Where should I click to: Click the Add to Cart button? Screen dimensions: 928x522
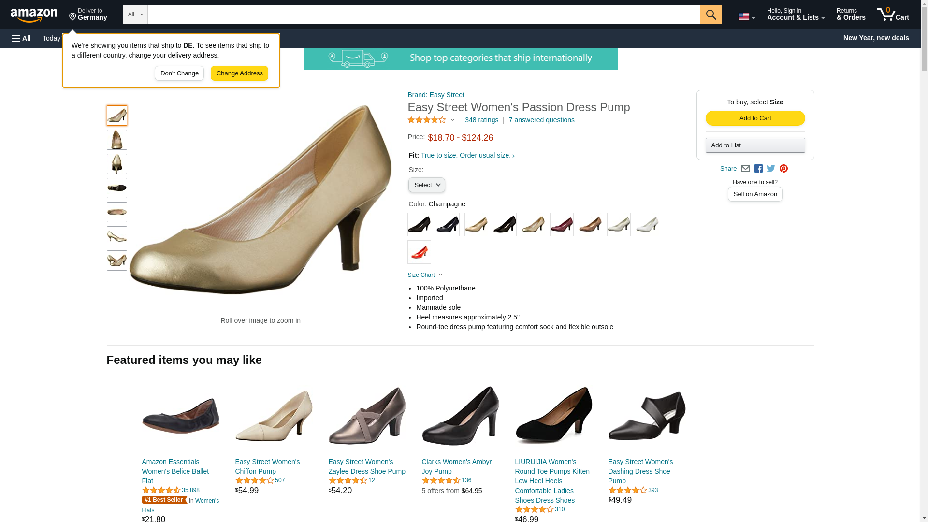pyautogui.click(x=755, y=118)
